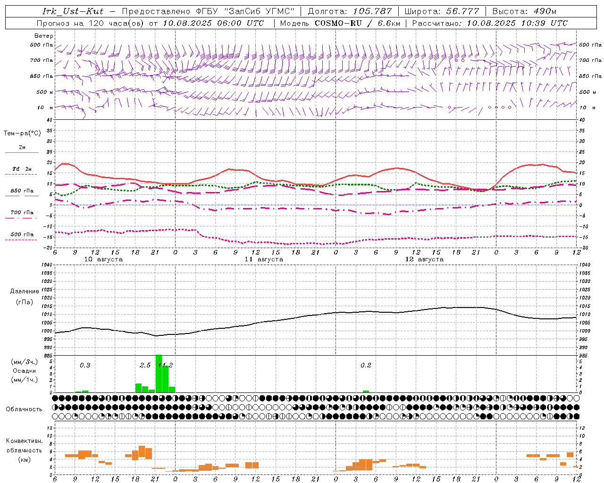Click the "Облачность" cloudiness row label
This screenshot has width=604, height=483.
coord(24,409)
